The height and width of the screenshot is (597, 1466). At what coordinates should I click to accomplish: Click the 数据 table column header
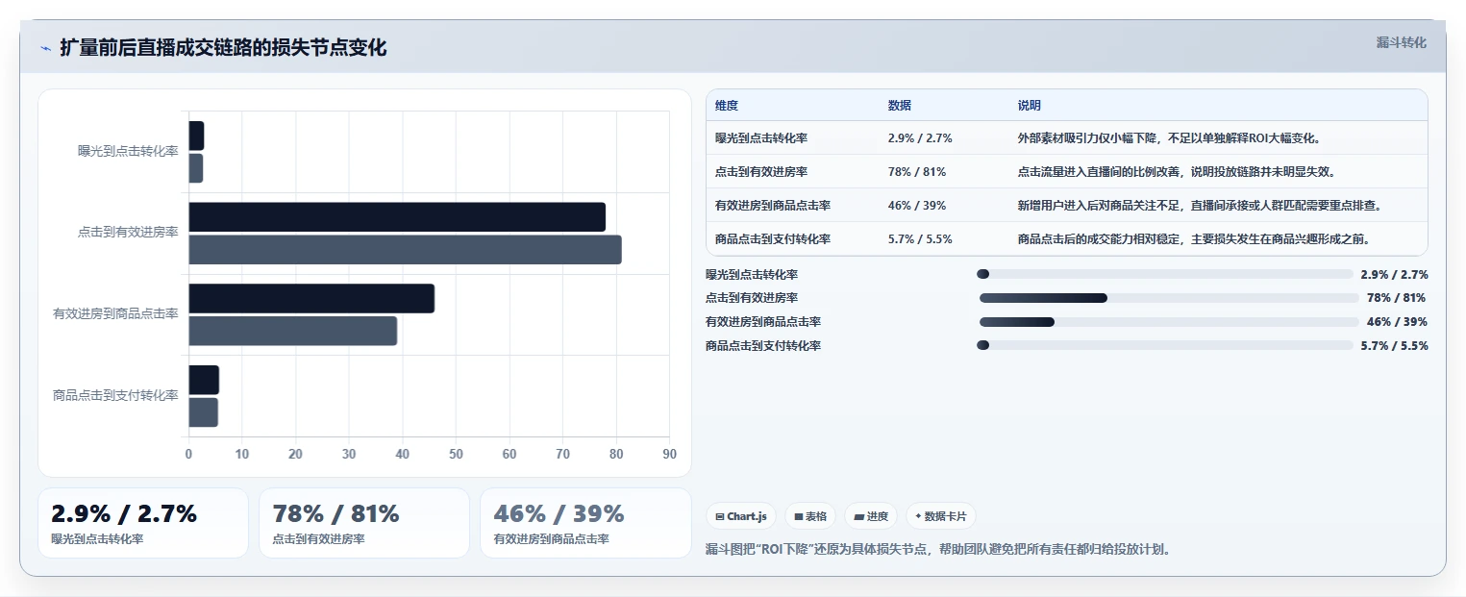pyautogui.click(x=900, y=106)
